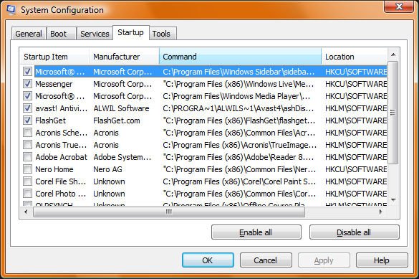Click the vertical scrollbar thumb
419x279 pixels.
[x=392, y=113]
